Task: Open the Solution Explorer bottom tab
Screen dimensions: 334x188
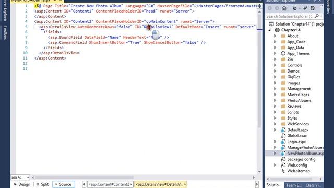Action: tap(273, 185)
